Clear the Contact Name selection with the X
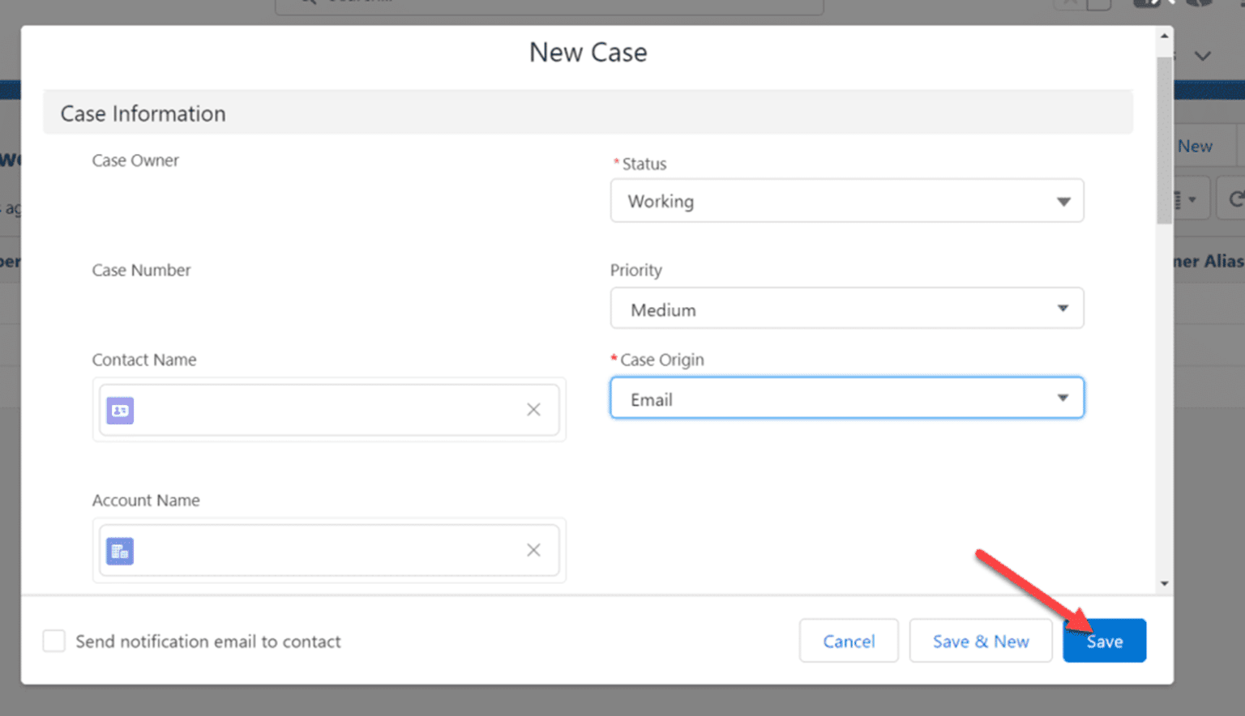Viewport: 1245px width, 716px height. [533, 410]
